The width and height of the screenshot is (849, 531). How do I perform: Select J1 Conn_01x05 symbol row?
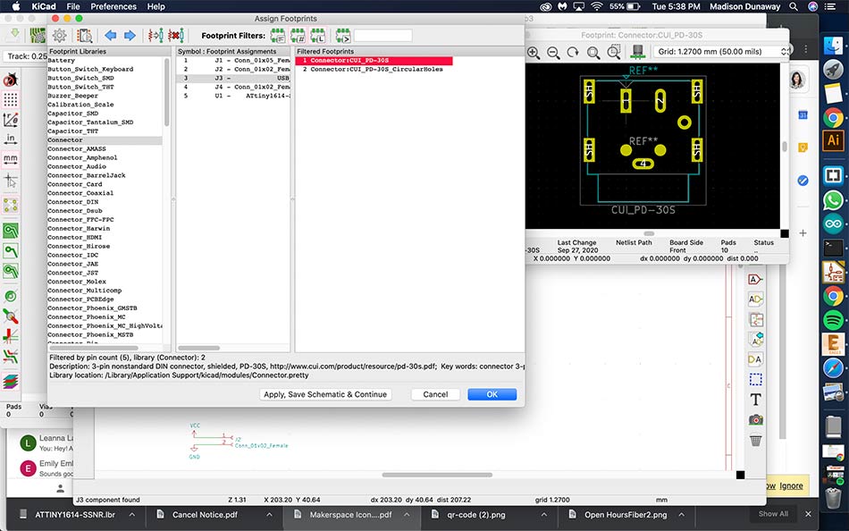(x=233, y=60)
